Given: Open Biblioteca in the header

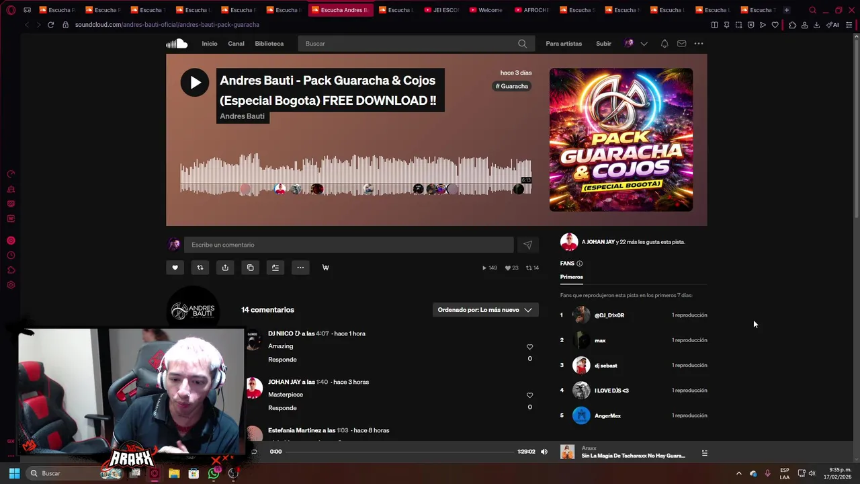Looking at the screenshot, I should [269, 44].
